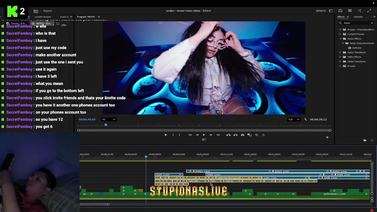
Task: Click the timeline playhead marker
Action: click(146, 157)
